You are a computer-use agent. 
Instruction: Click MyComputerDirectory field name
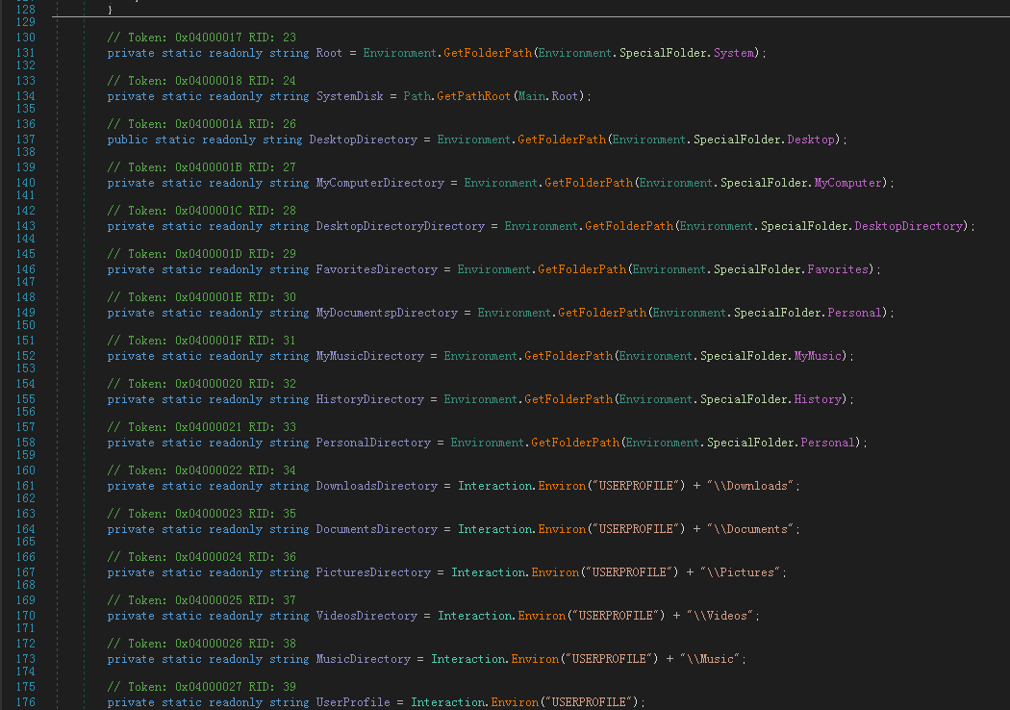pyautogui.click(x=379, y=183)
